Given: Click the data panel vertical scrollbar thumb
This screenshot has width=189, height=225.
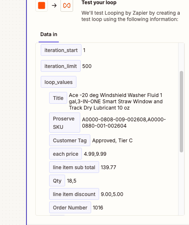Looking at the screenshot, I should coord(181,112).
